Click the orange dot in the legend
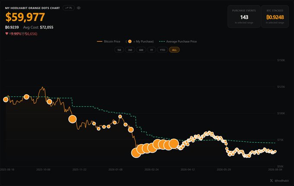Image resolution: width=294 pixels, height=186 pixels. (x=130, y=42)
